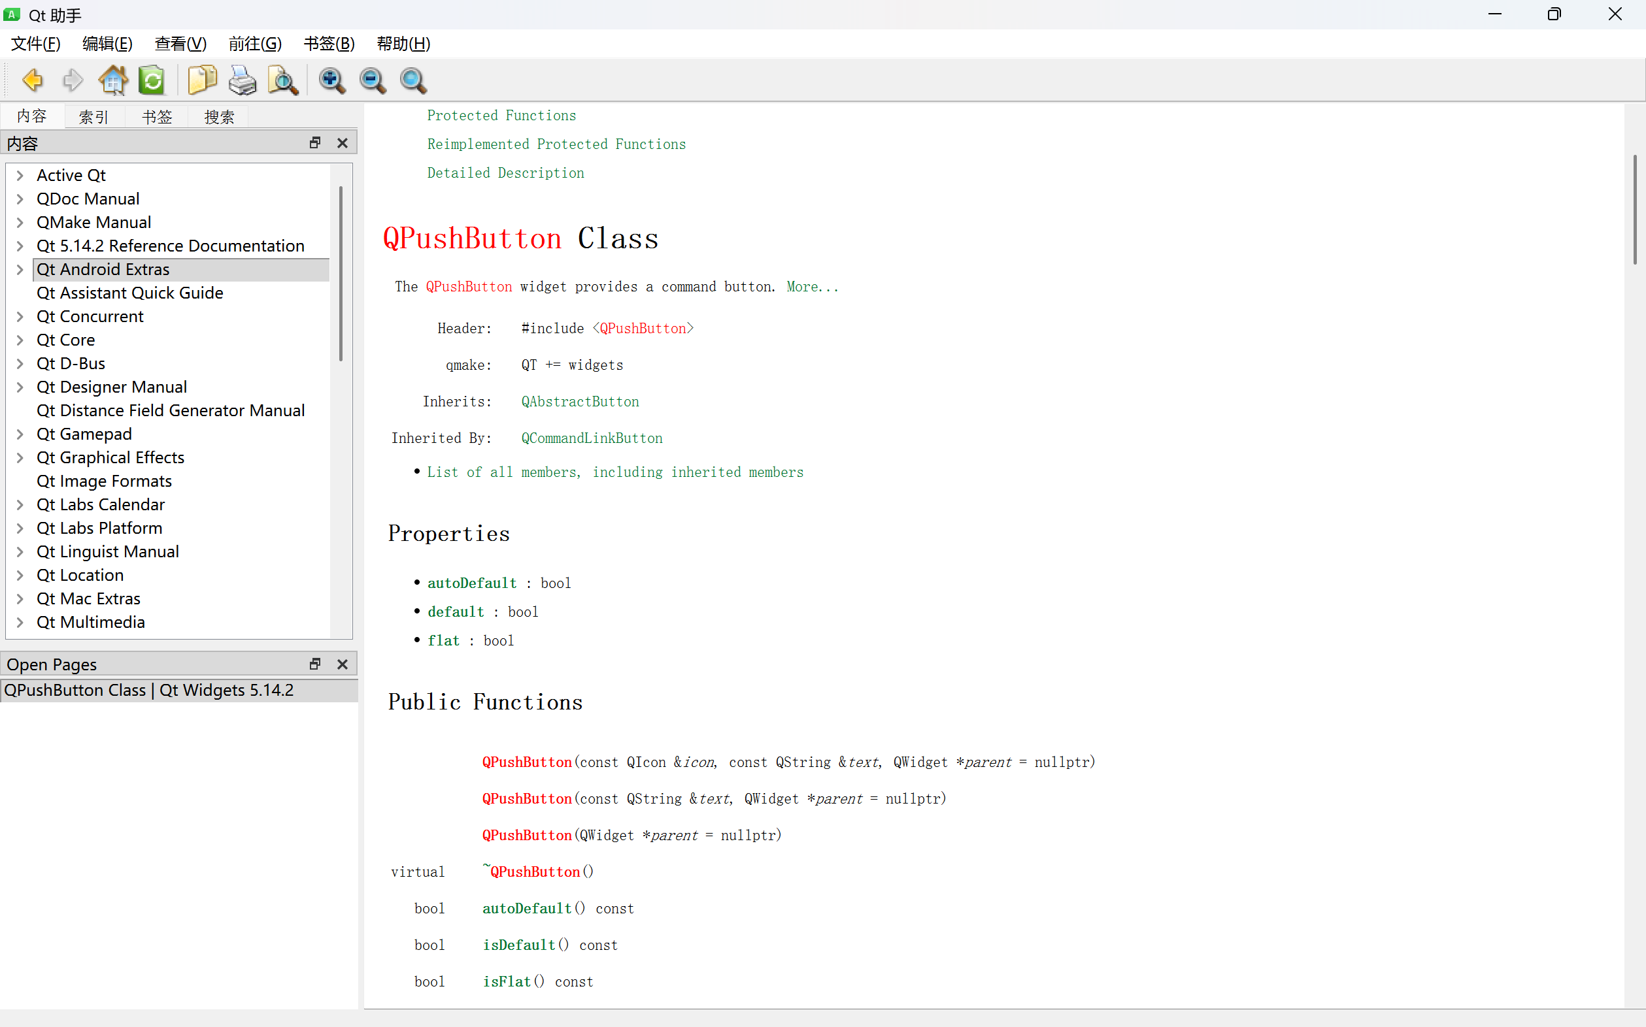Image resolution: width=1646 pixels, height=1027 pixels.
Task: Float the 内容 dock panel
Action: (314, 142)
